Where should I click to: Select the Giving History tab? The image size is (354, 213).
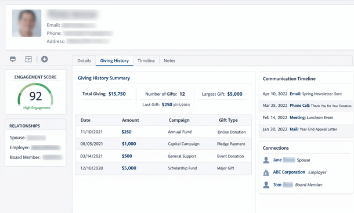tap(114, 60)
